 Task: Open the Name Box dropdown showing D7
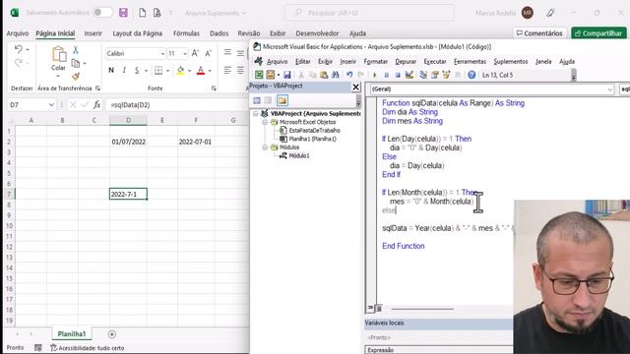pos(51,105)
